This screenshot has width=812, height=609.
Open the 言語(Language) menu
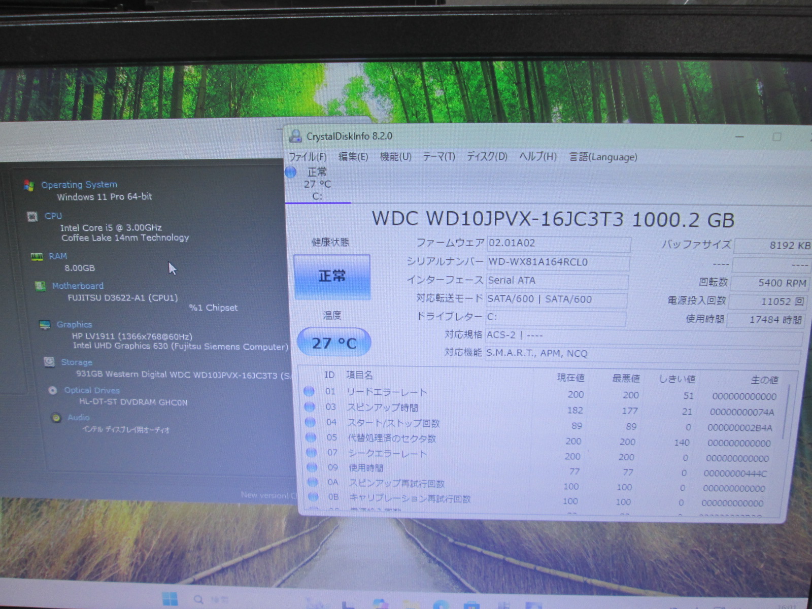pyautogui.click(x=603, y=157)
